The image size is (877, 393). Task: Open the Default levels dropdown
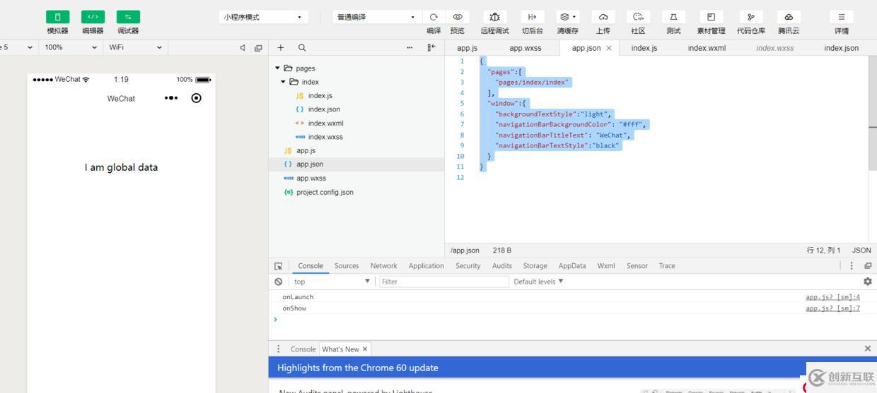coord(538,282)
